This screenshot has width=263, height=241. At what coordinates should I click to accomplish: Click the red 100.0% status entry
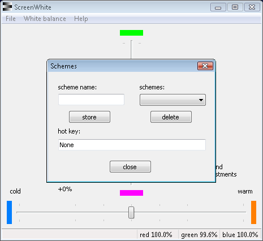156,235
